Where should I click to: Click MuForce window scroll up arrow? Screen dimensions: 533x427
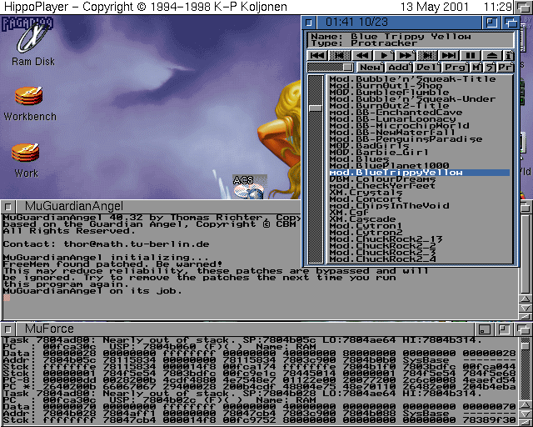click(x=526, y=404)
